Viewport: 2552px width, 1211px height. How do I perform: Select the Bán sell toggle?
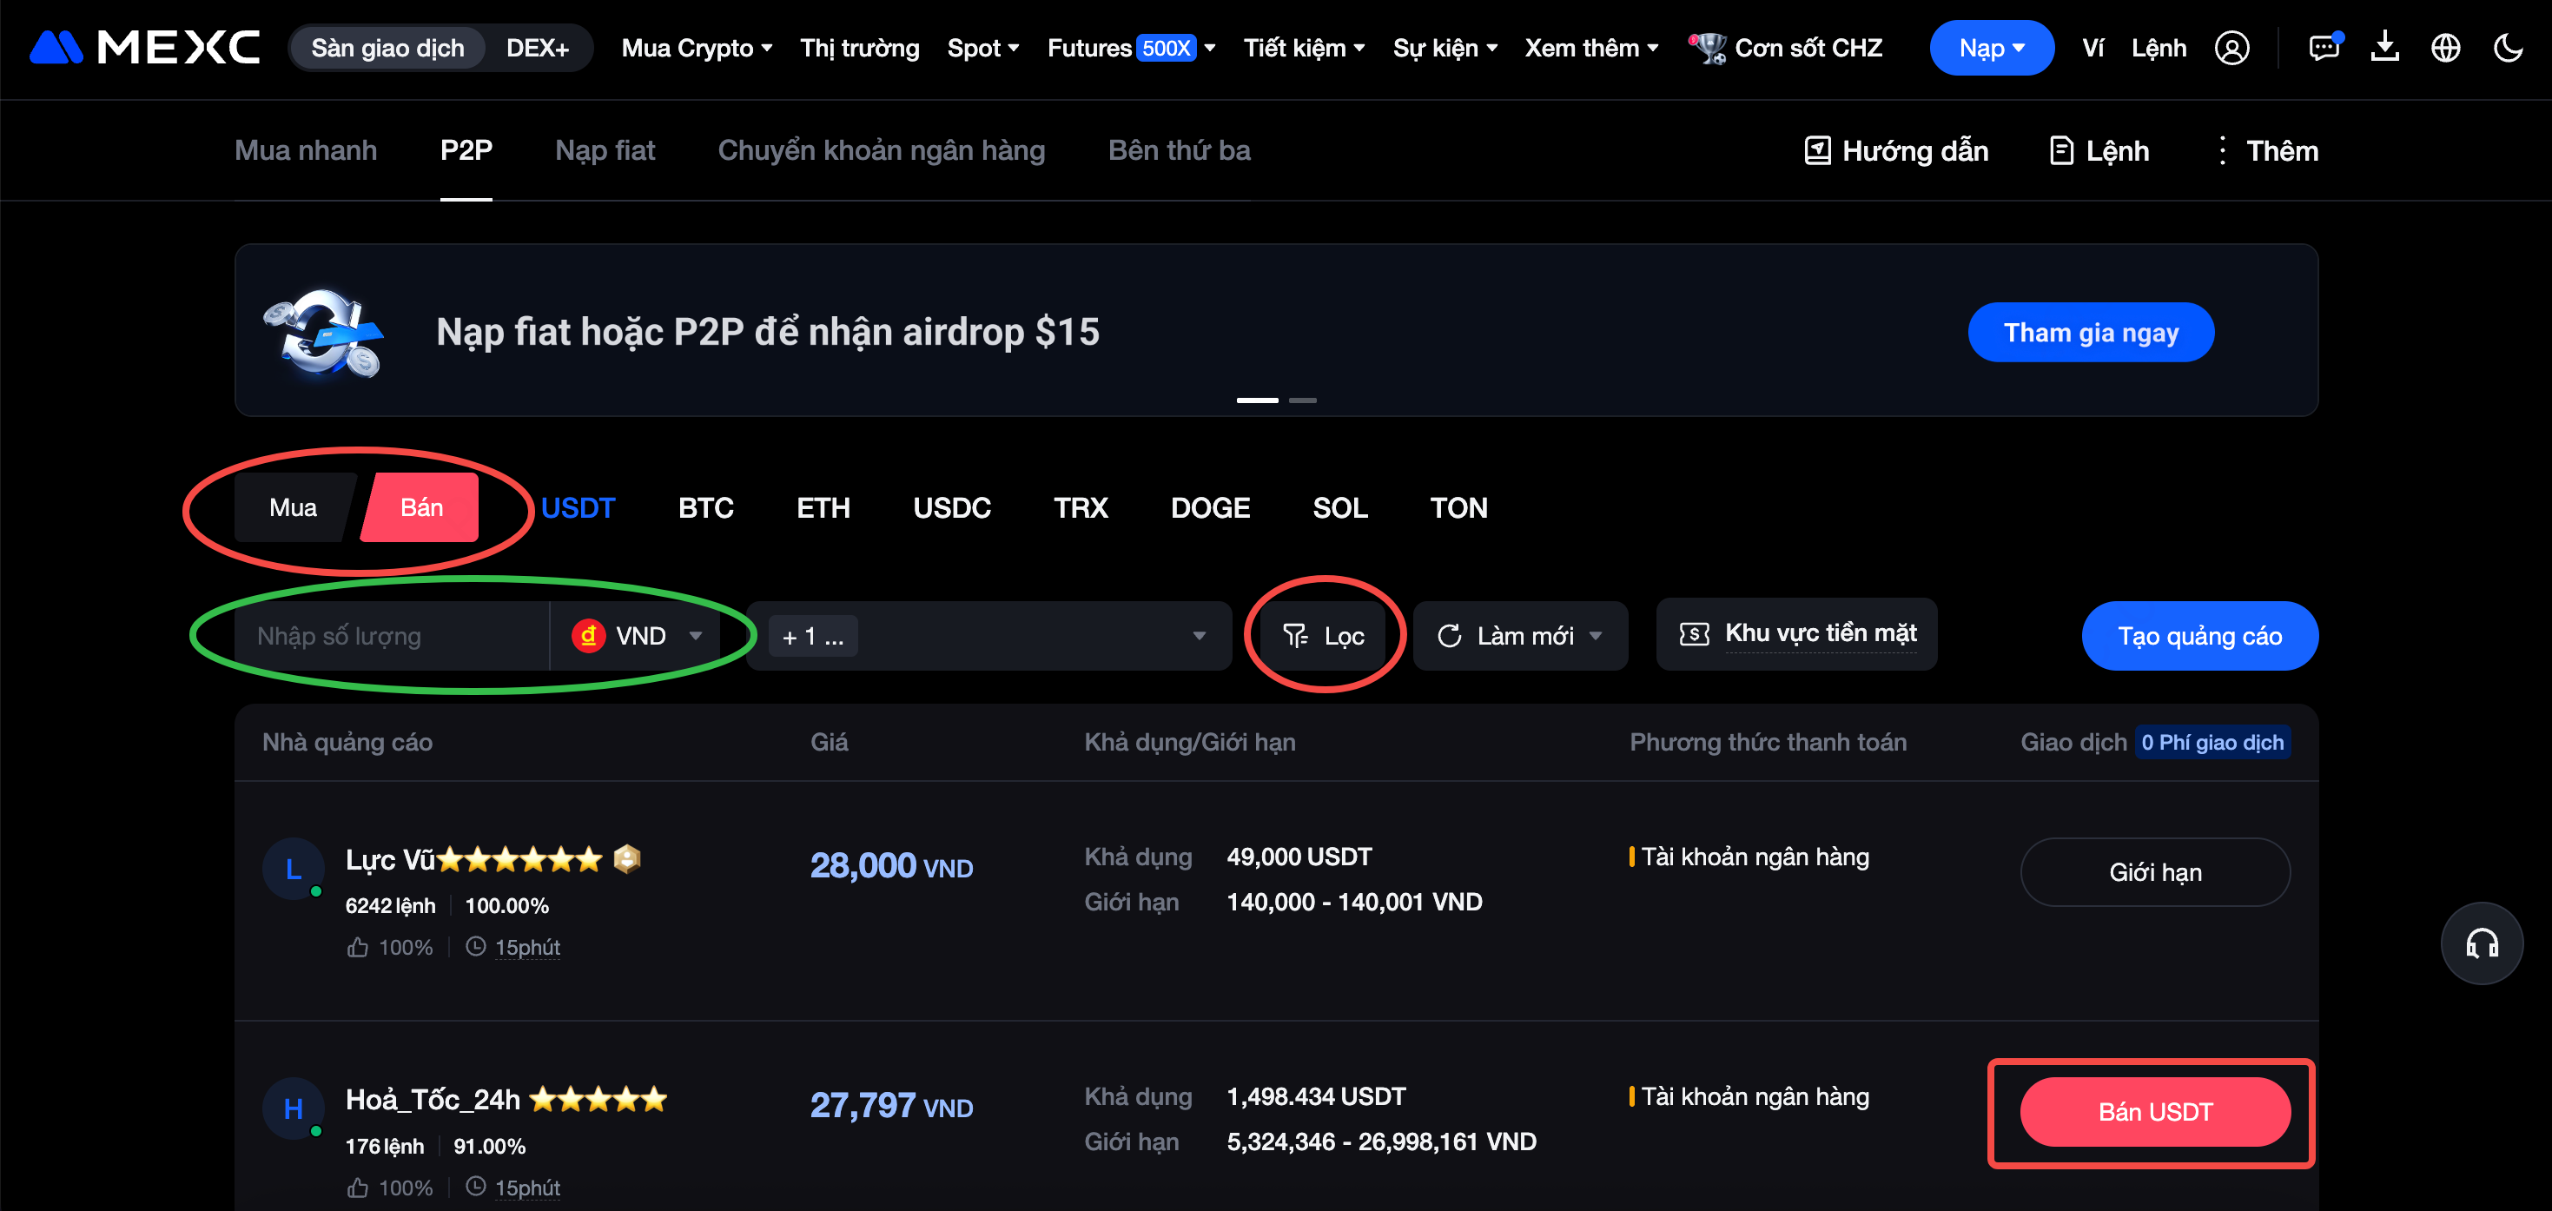pos(421,507)
